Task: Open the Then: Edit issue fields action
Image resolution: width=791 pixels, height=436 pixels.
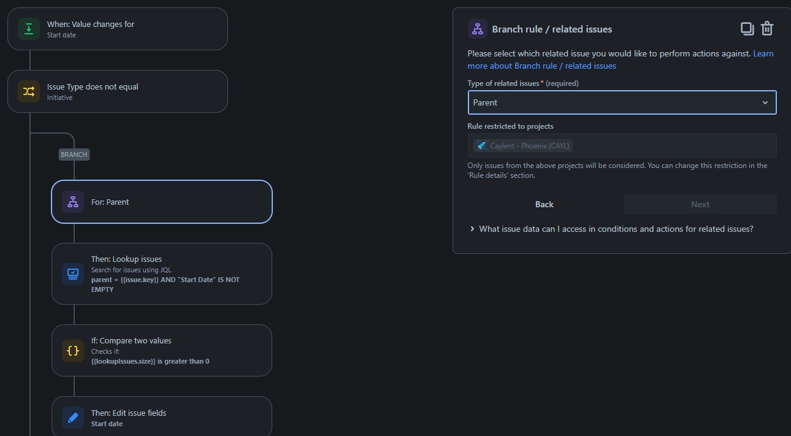Action: coord(162,416)
